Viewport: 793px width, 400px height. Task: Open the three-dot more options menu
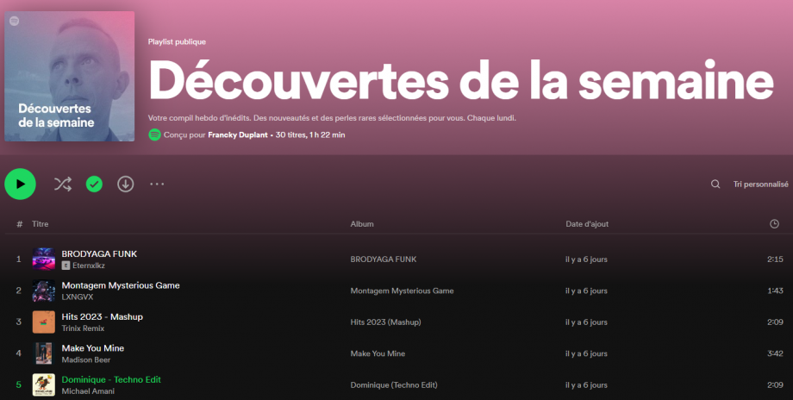tap(157, 184)
